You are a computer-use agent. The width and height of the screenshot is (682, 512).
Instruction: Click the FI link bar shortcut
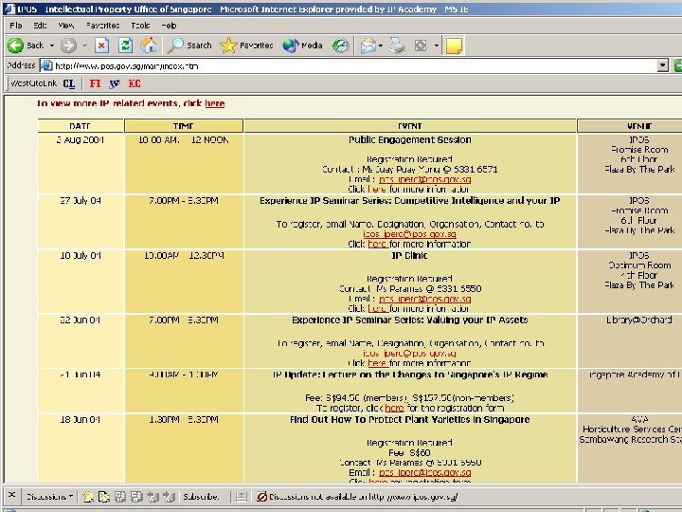(x=95, y=83)
